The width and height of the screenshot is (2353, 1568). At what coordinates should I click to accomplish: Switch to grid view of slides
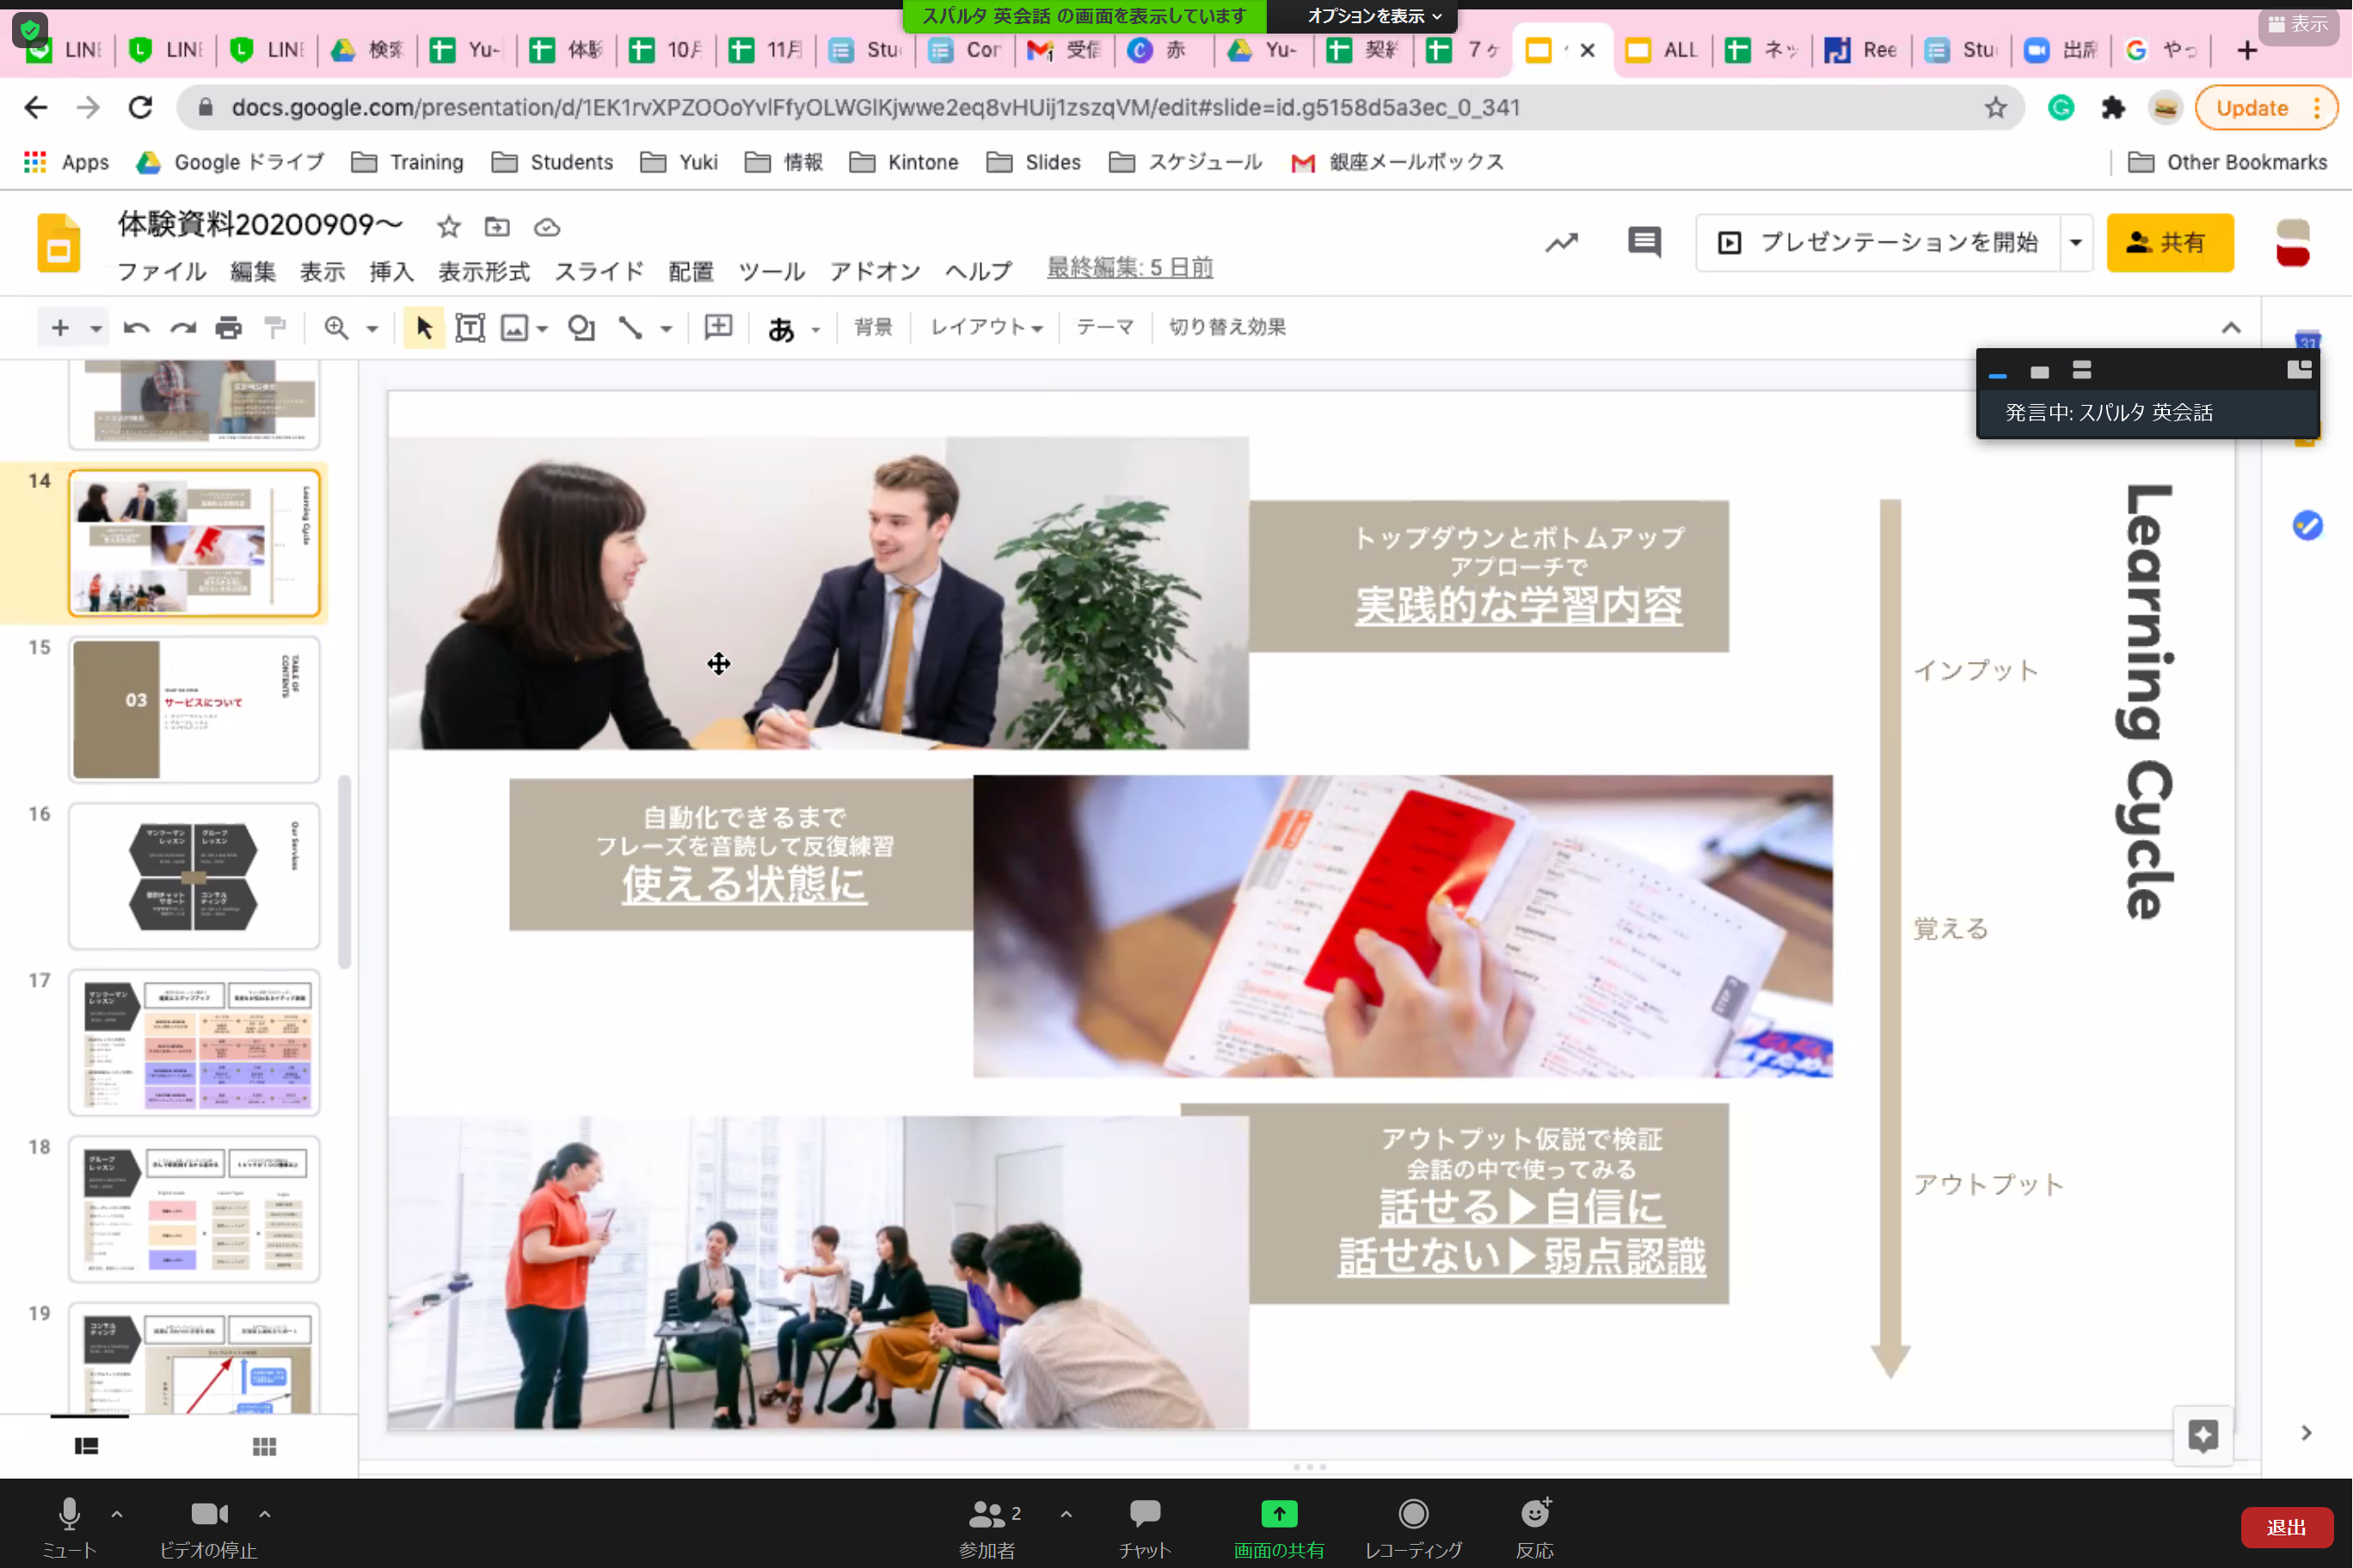[x=263, y=1445]
